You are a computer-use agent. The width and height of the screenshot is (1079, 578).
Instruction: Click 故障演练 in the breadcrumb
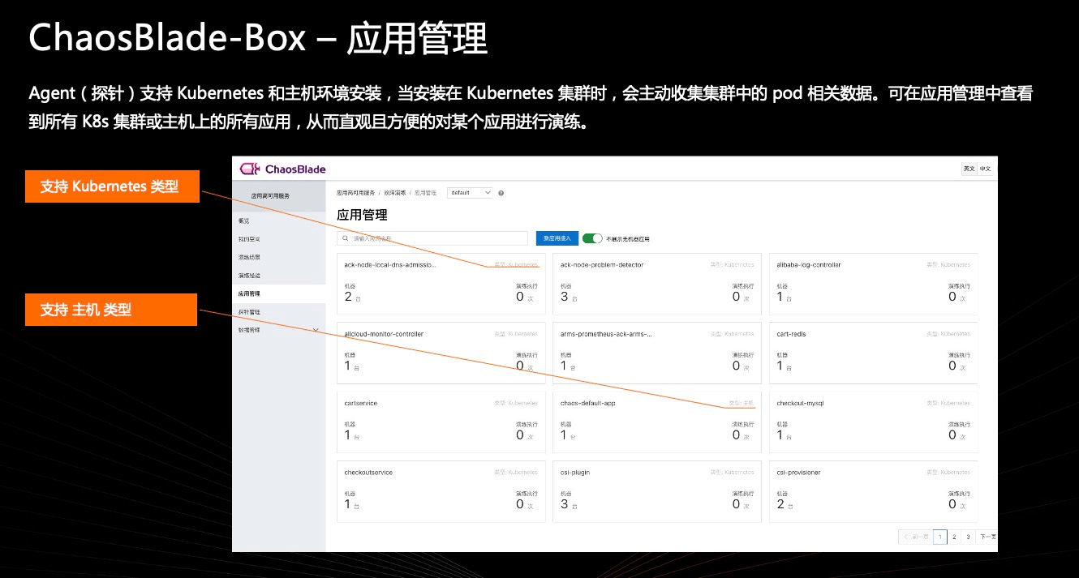[x=393, y=193]
